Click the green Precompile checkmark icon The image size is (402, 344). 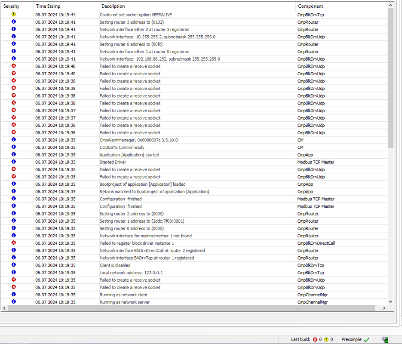coord(366,340)
